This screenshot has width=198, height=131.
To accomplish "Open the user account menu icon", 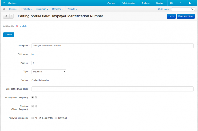I will coord(191,3).
